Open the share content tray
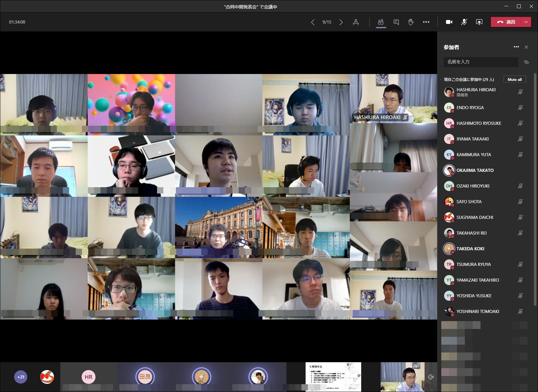This screenshot has height=392, width=538. pos(479,22)
